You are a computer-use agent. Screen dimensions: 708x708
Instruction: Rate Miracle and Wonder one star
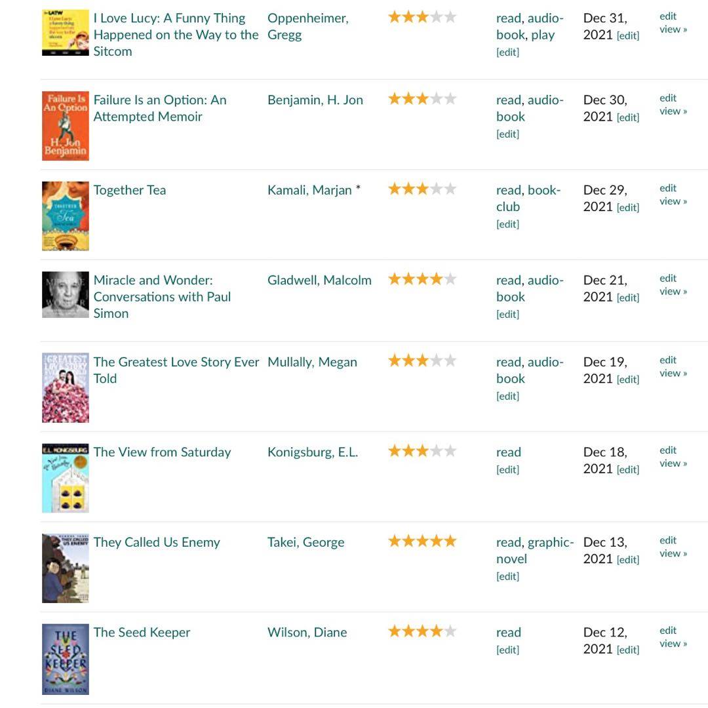pos(395,279)
